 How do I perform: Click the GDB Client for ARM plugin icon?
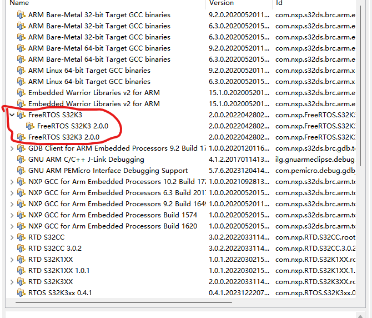click(x=21, y=148)
